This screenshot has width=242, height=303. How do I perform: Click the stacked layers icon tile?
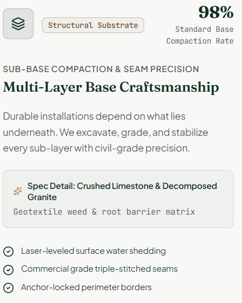tap(18, 24)
